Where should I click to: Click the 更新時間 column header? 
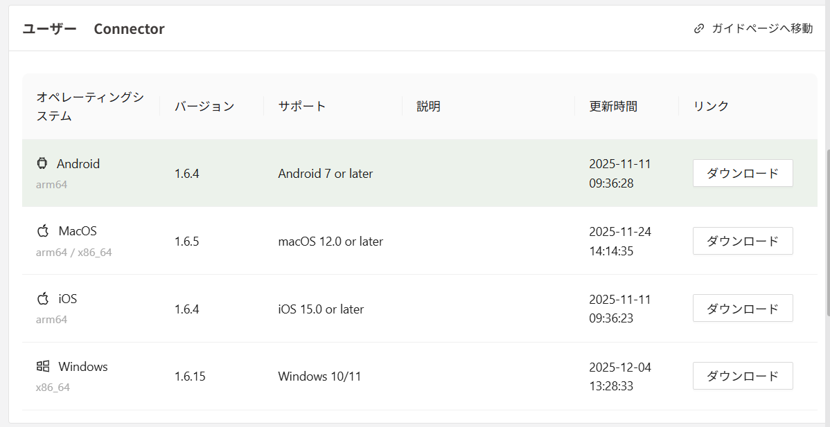pyautogui.click(x=614, y=106)
